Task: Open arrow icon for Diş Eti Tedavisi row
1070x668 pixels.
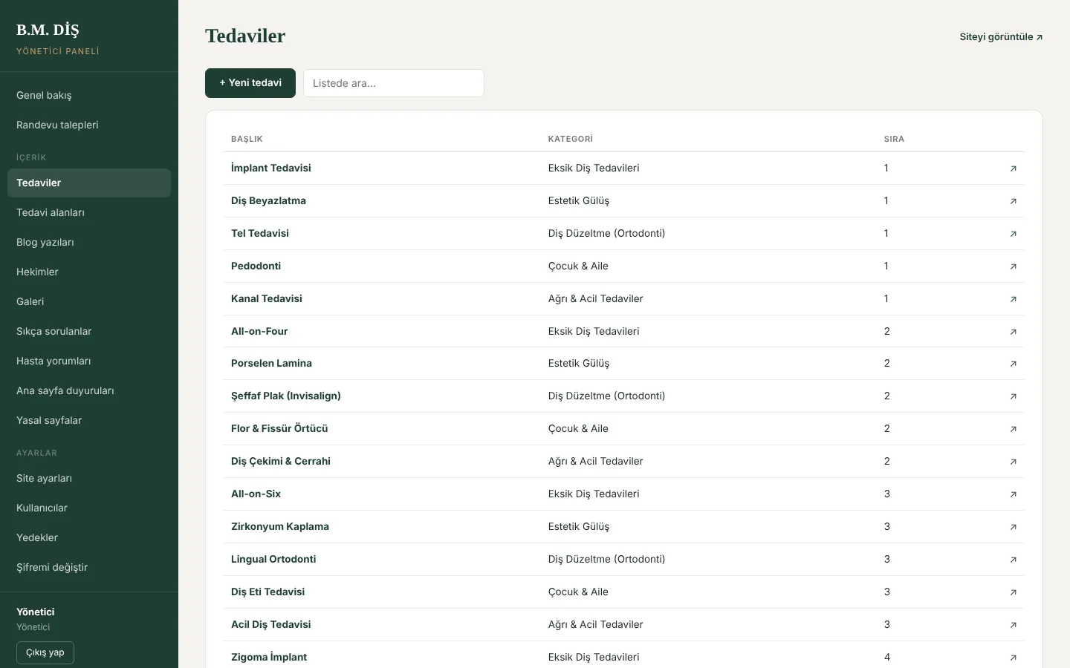Action: point(1013,592)
